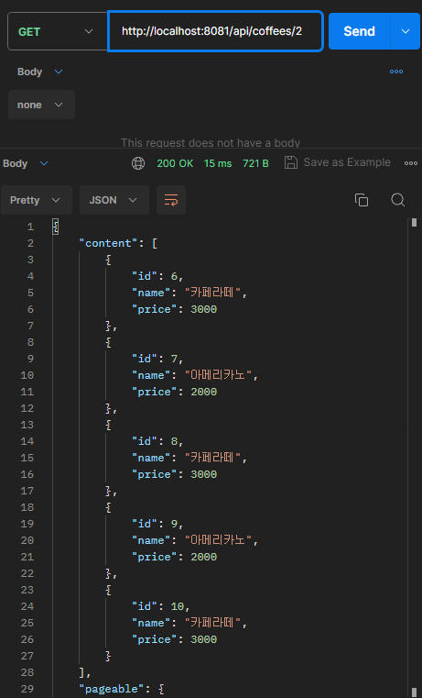Viewport: 422px width, 698px height.
Task: Click the request URL input field
Action: [215, 31]
